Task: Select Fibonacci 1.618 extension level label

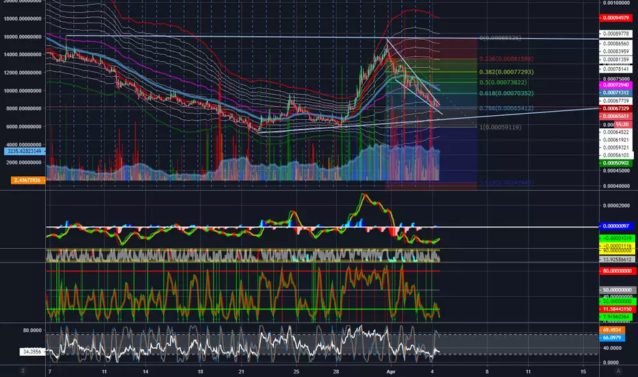Action: click(506, 182)
